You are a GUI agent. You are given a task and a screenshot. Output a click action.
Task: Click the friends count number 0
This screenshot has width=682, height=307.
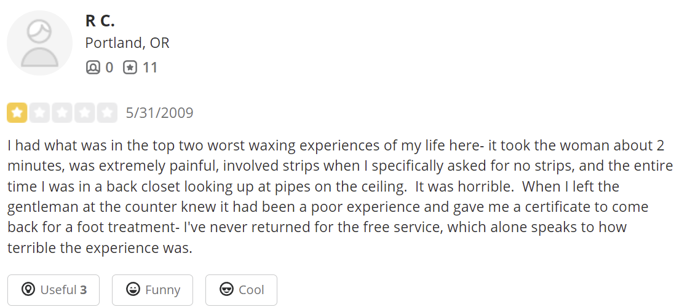(x=109, y=68)
